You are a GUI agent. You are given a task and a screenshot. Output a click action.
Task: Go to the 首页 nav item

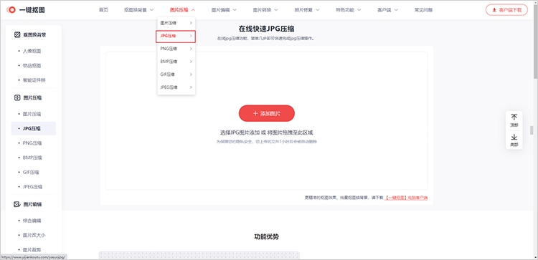(x=103, y=10)
